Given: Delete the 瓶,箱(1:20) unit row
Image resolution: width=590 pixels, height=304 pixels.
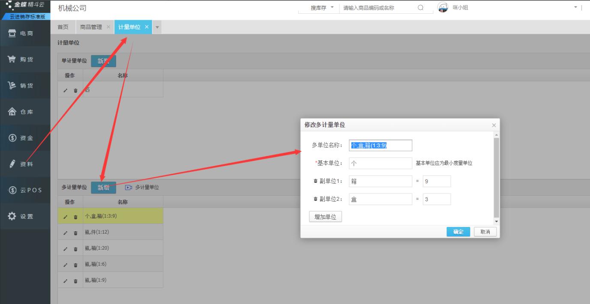Looking at the screenshot, I should (76, 249).
